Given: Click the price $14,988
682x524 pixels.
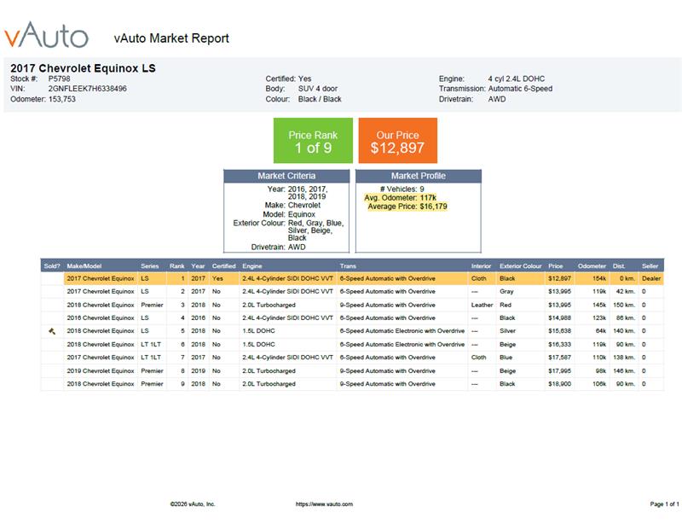Looking at the screenshot, I should (559, 318).
